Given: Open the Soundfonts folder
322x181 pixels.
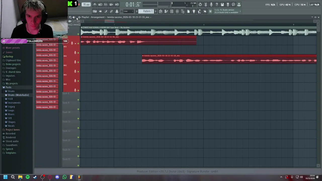Looking at the screenshot, I should (x=12, y=145).
